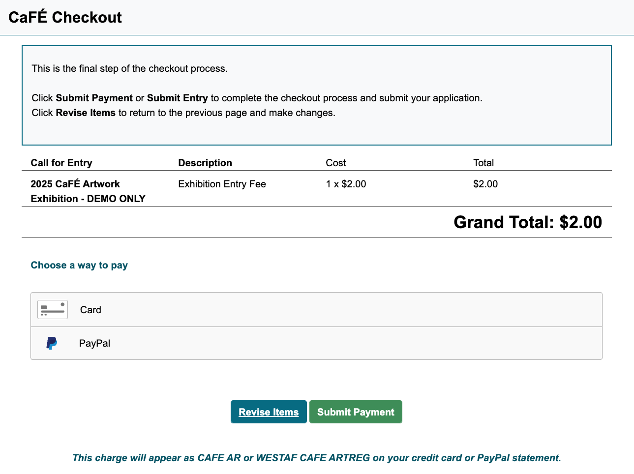Click the $2.00 value under Total
Screen dimensions: 634x474
(x=485, y=184)
